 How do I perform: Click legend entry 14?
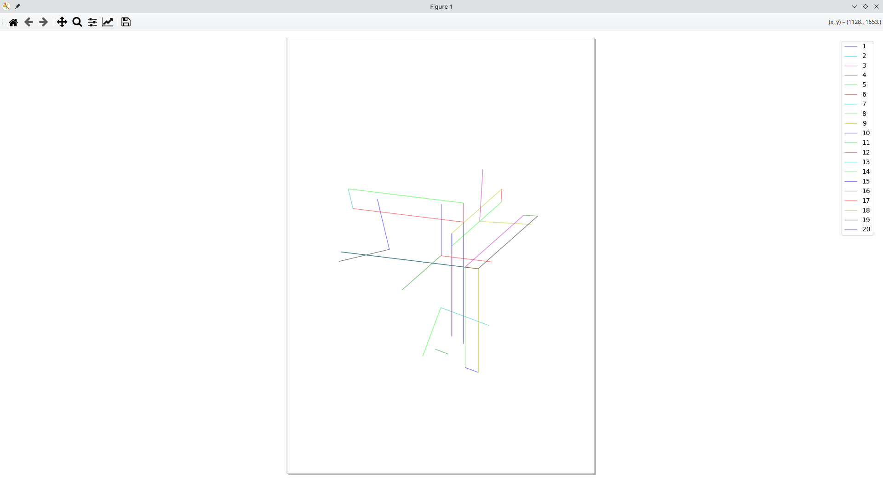[x=857, y=172]
